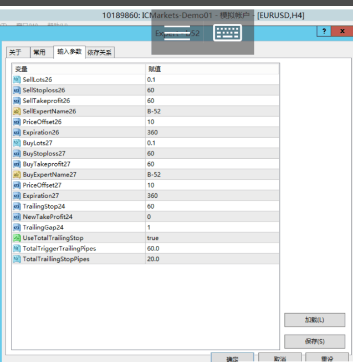Switch to the 常用 tab
This screenshot has width=353, height=362.
[39, 53]
